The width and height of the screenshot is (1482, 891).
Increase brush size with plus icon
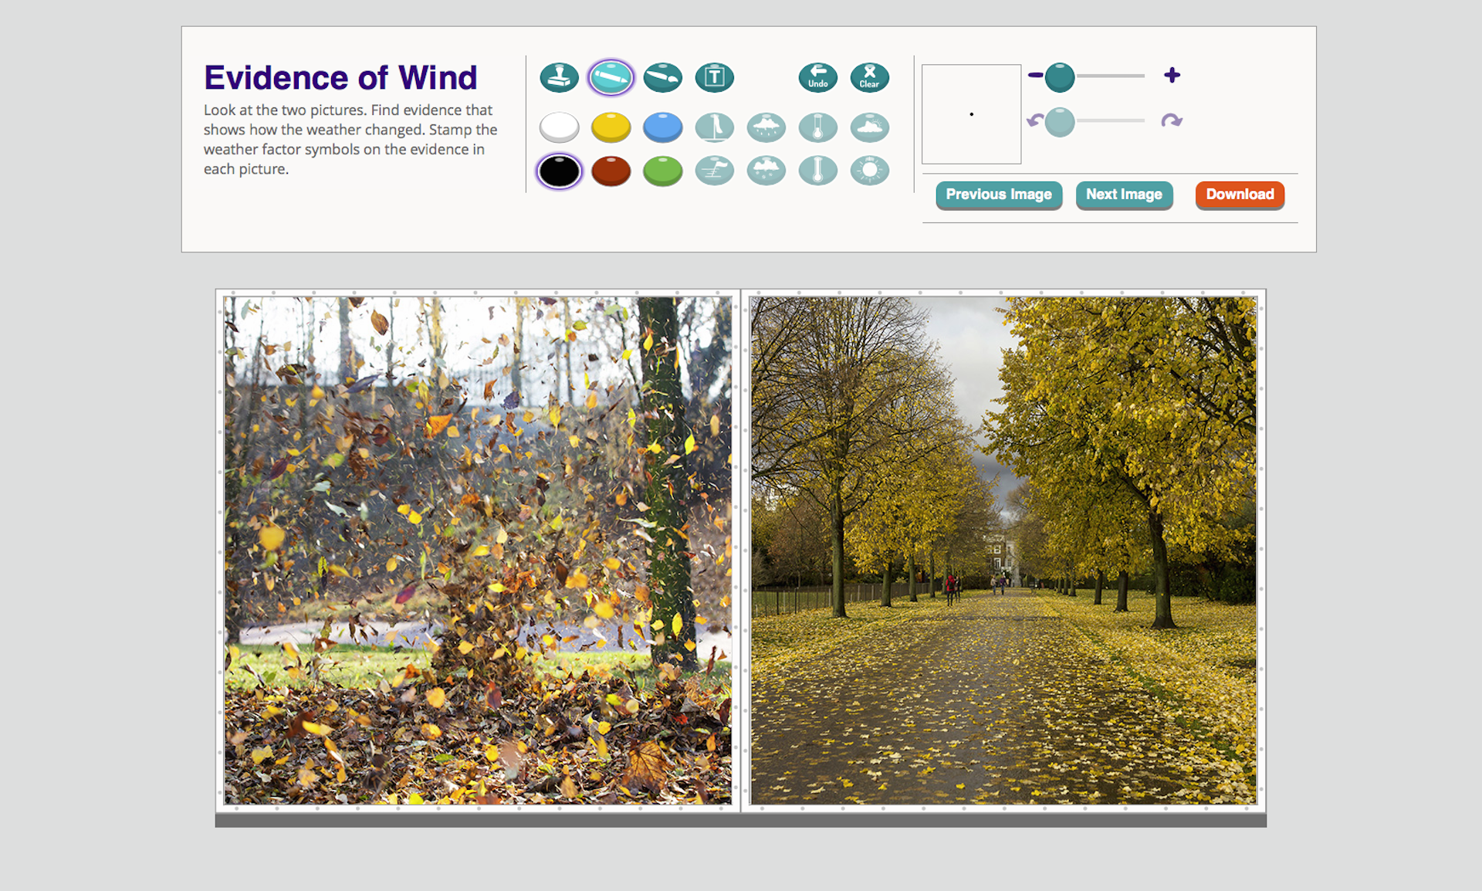tap(1172, 75)
